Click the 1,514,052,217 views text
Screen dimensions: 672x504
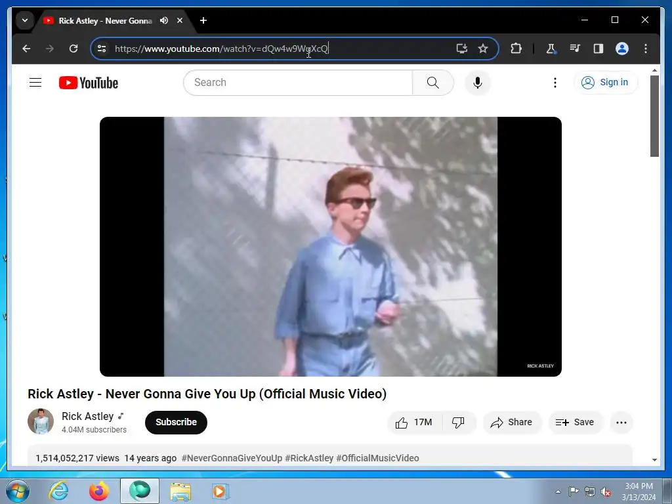77,458
